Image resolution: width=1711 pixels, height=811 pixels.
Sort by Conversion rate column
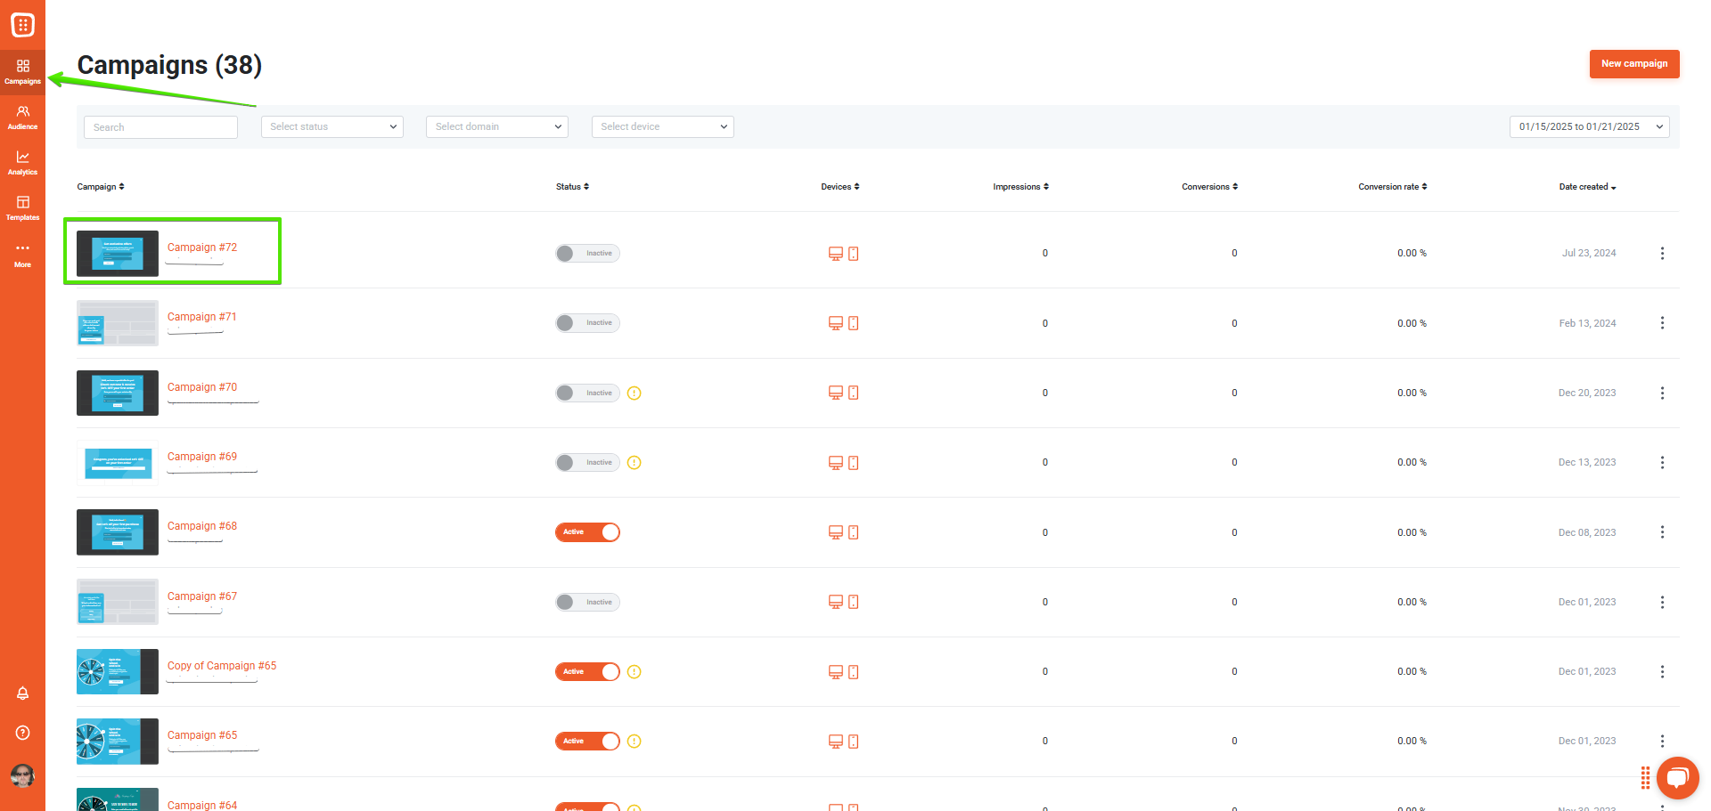[x=1393, y=187]
